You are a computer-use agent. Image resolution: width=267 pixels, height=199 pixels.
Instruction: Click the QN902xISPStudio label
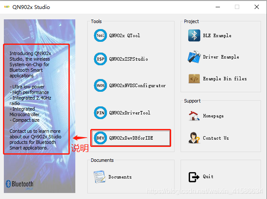click(x=128, y=59)
